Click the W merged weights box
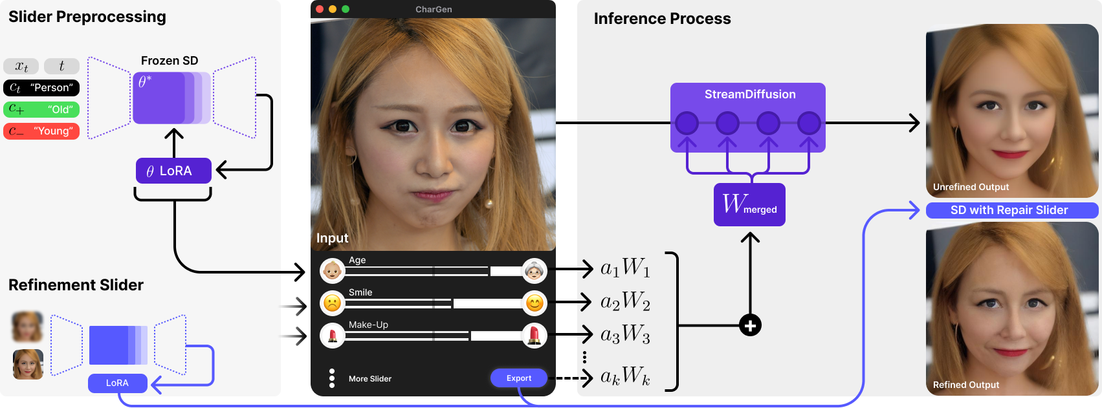Screen dimensions: 1102x408 point(749,205)
